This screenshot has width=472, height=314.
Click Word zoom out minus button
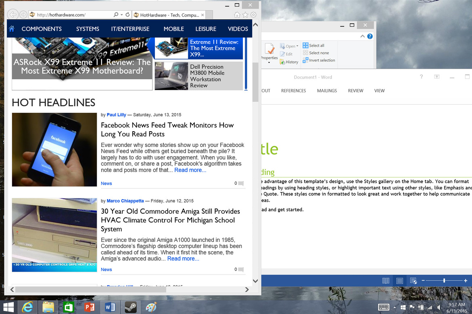[423, 281]
